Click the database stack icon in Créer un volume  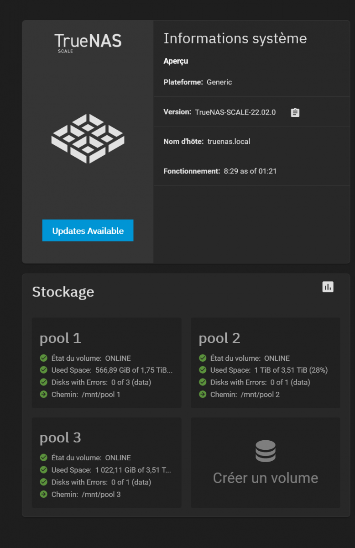[x=266, y=451]
